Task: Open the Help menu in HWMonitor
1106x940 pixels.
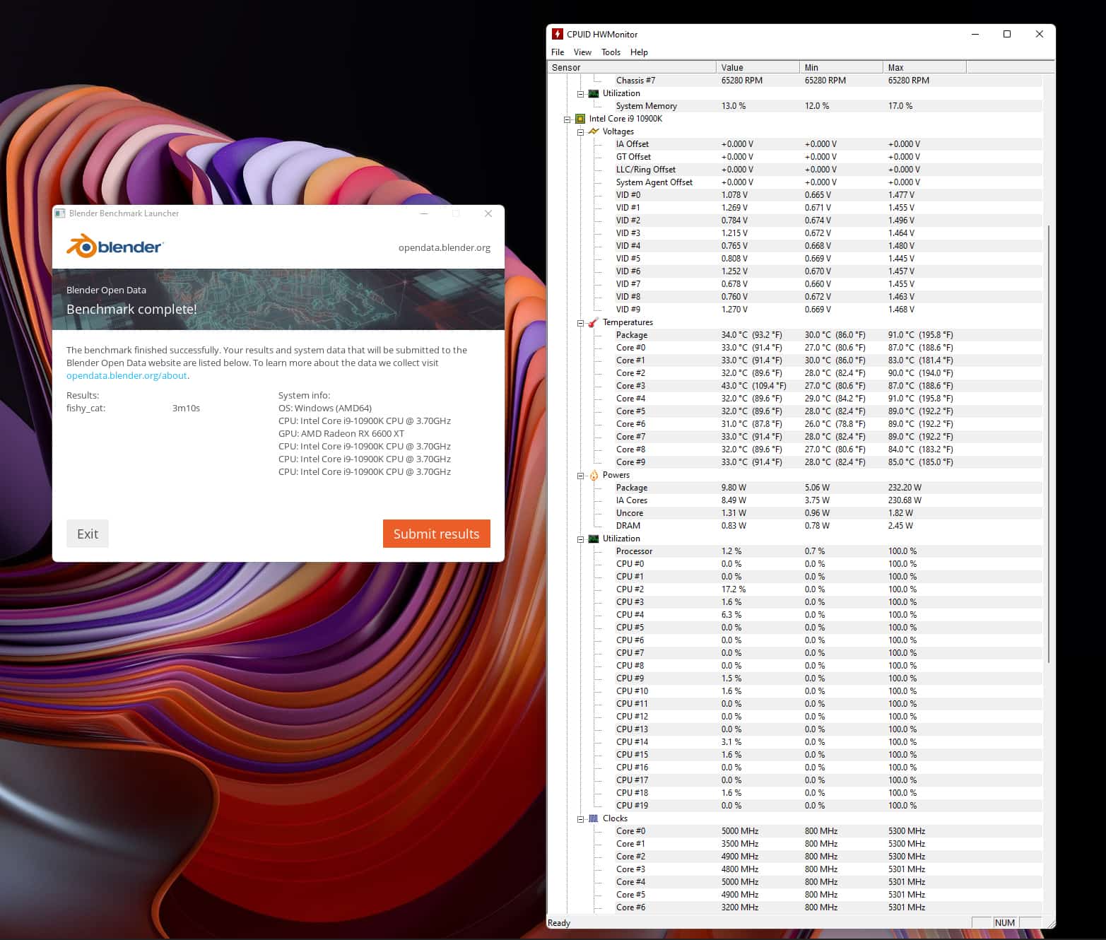Action: click(639, 52)
